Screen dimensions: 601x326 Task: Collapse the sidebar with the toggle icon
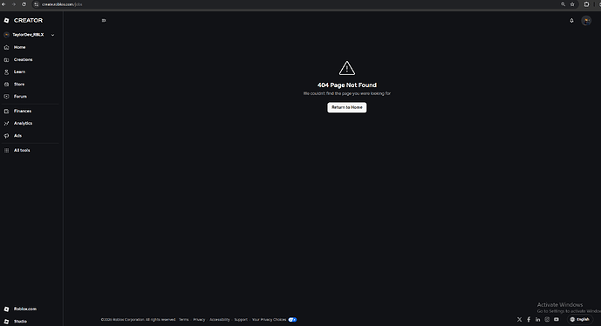tap(104, 20)
